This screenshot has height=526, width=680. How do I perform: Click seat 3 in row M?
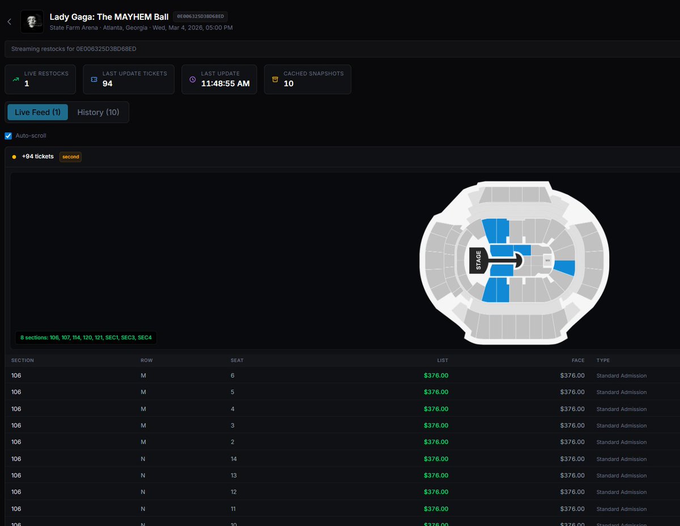(x=232, y=425)
